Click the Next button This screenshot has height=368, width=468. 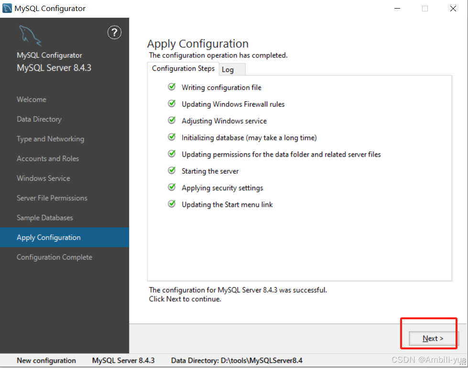[x=433, y=338]
